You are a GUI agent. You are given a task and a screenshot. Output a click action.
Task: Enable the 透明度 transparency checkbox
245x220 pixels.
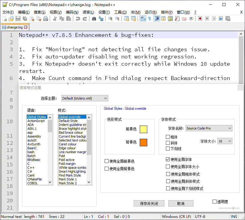[x=214, y=202]
